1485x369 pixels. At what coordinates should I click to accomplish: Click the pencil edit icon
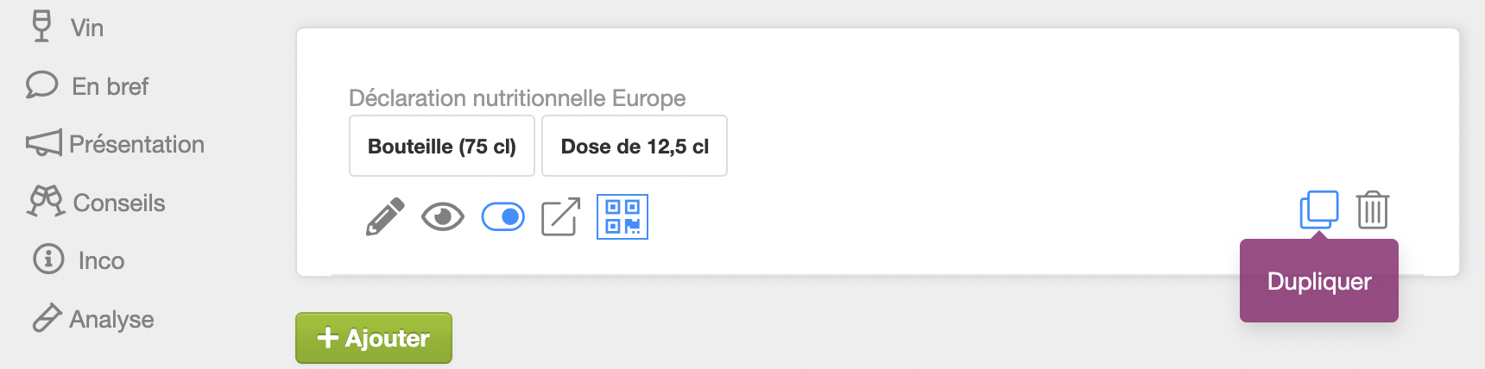[x=385, y=216]
